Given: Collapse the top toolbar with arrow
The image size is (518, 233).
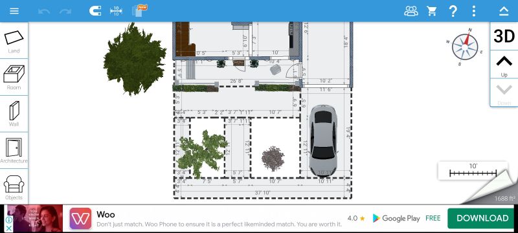Looking at the screenshot, I should click(504, 11).
